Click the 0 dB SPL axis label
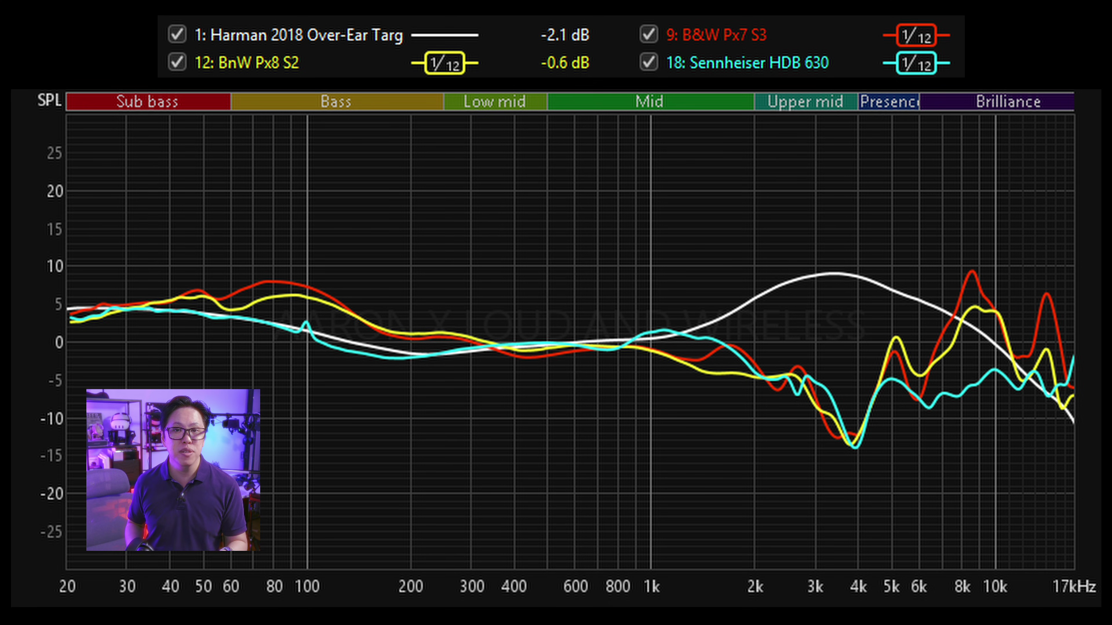The height and width of the screenshot is (625, 1112). point(59,342)
